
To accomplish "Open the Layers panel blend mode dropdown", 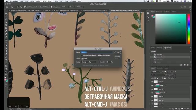I will pyautogui.click(x=158, y=75).
